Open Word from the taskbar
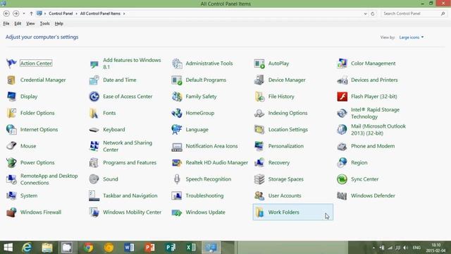 click(x=129, y=248)
